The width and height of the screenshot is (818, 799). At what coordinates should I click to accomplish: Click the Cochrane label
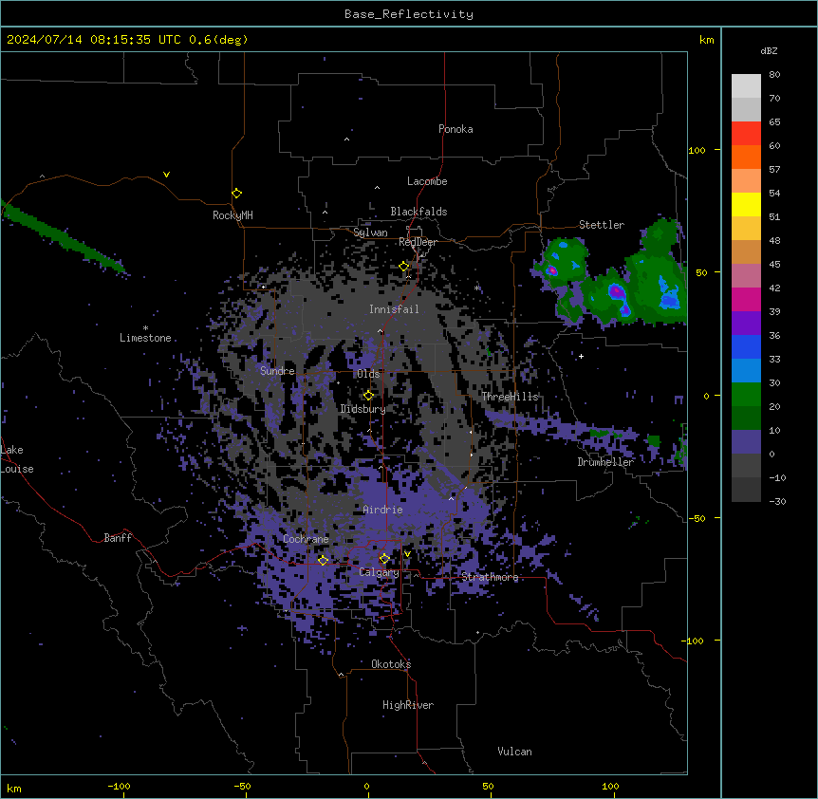click(306, 539)
